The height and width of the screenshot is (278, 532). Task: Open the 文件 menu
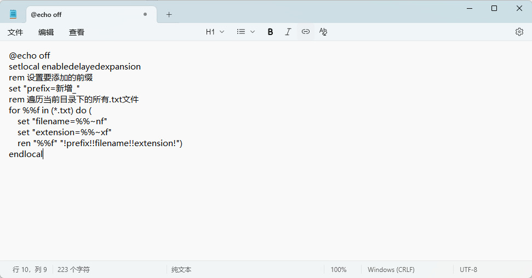(x=15, y=32)
